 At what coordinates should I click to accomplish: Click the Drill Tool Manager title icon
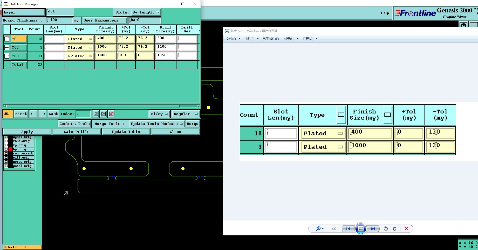(x=6, y=4)
